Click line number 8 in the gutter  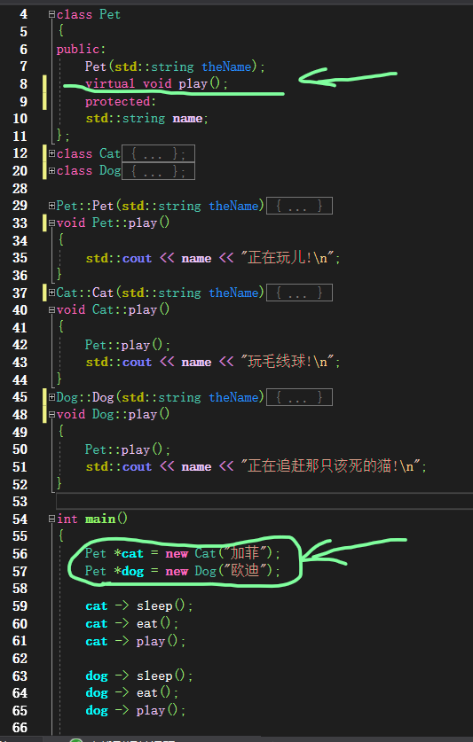[24, 83]
